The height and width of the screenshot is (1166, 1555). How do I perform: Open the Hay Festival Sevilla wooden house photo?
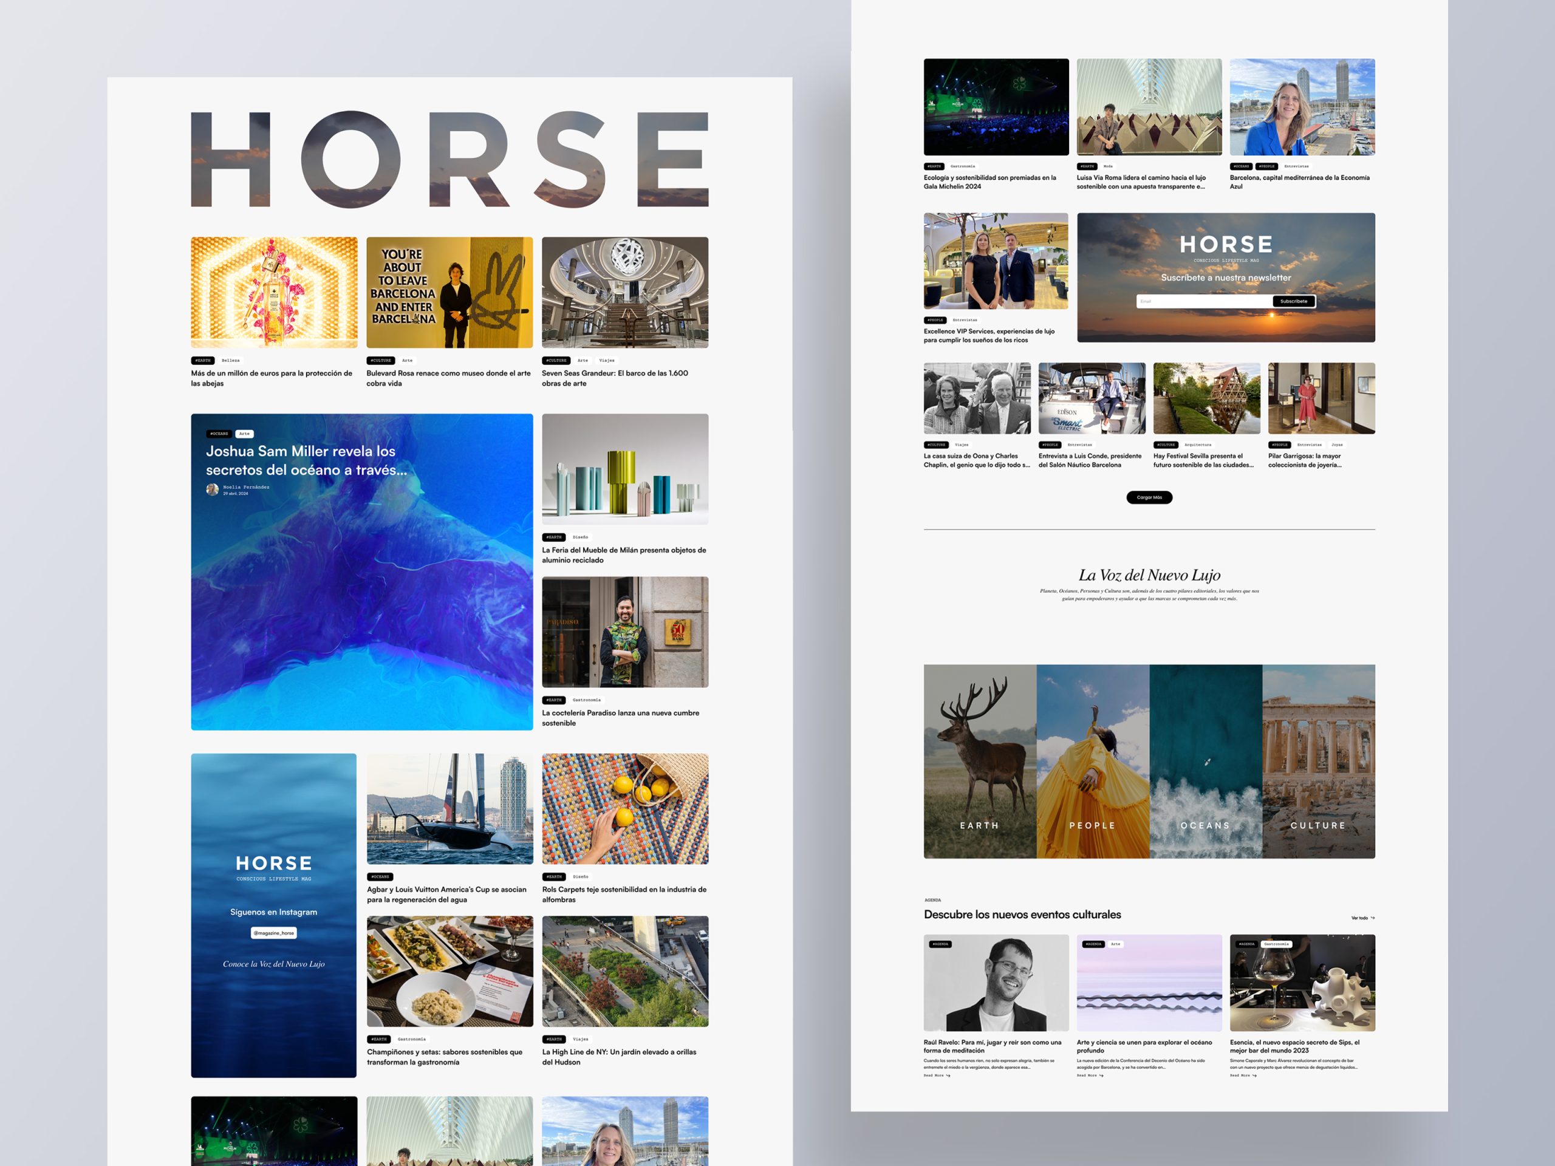tap(1206, 398)
